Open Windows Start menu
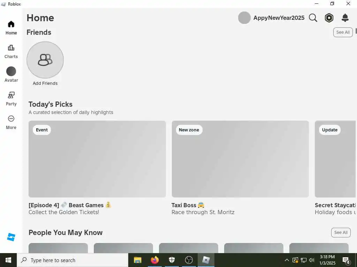The image size is (357, 267). pyautogui.click(x=8, y=260)
